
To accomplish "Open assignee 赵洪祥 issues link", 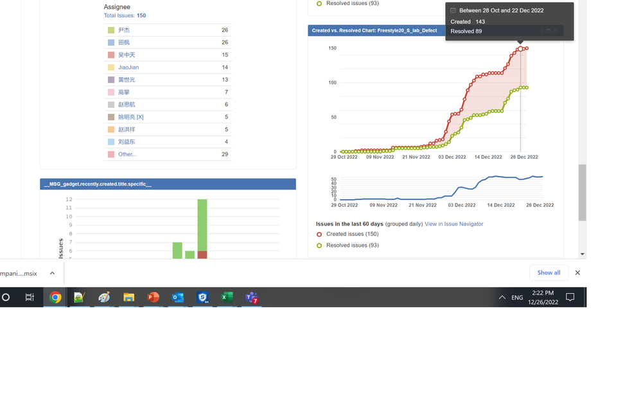I will click(127, 130).
